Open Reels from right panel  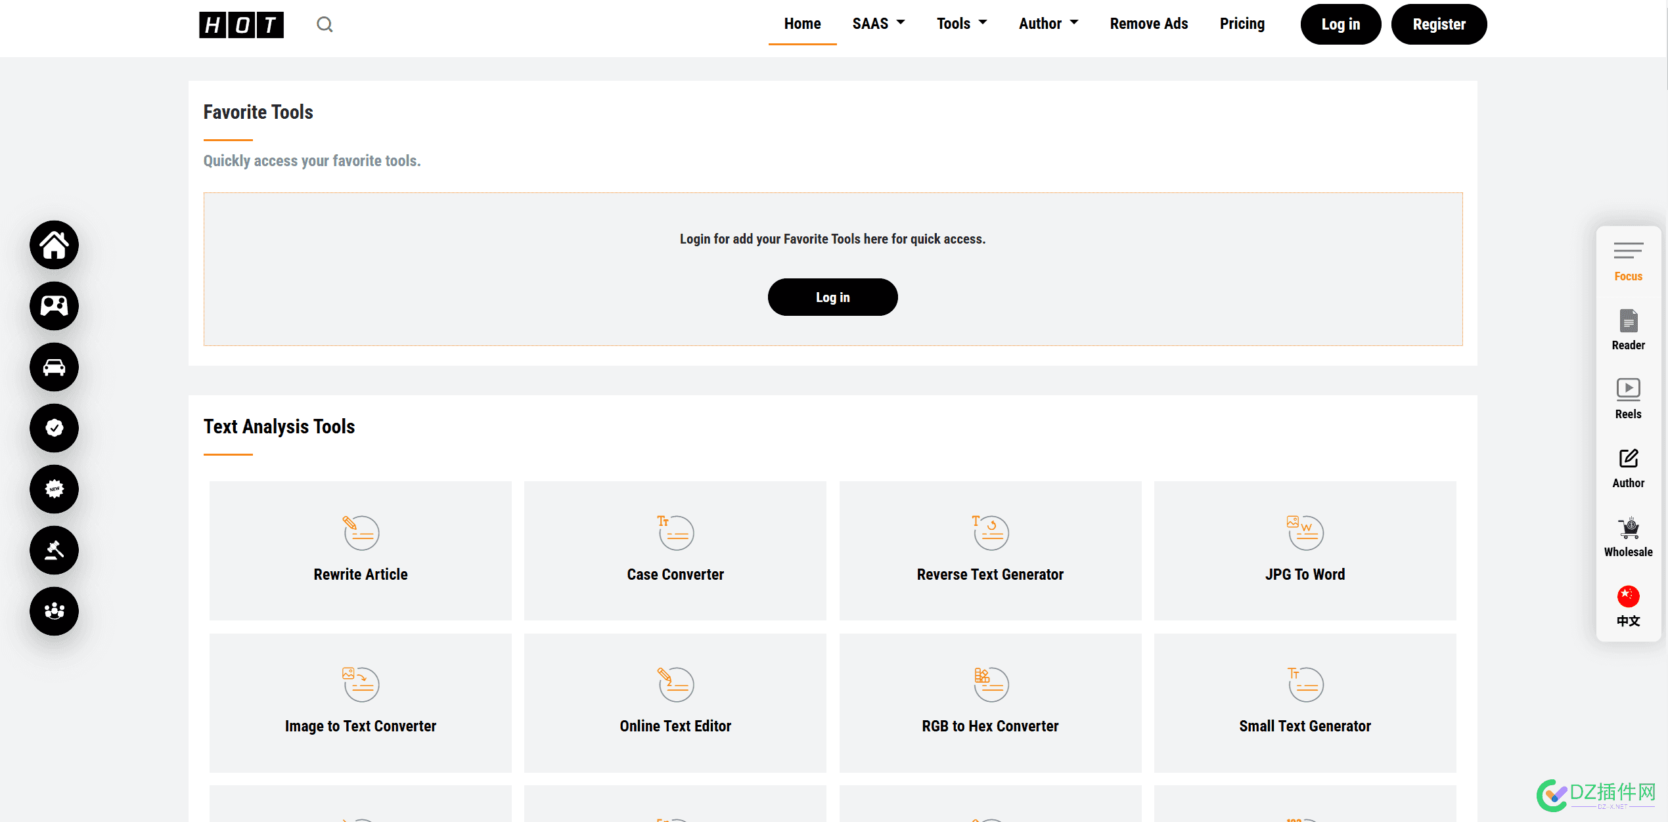pos(1628,399)
